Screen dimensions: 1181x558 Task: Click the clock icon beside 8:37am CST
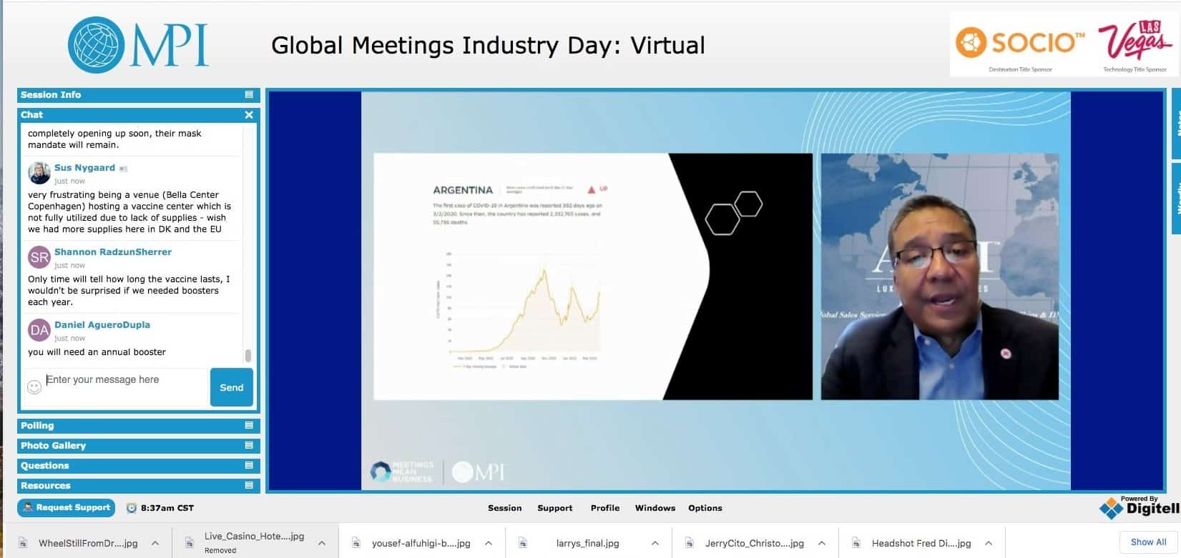132,508
